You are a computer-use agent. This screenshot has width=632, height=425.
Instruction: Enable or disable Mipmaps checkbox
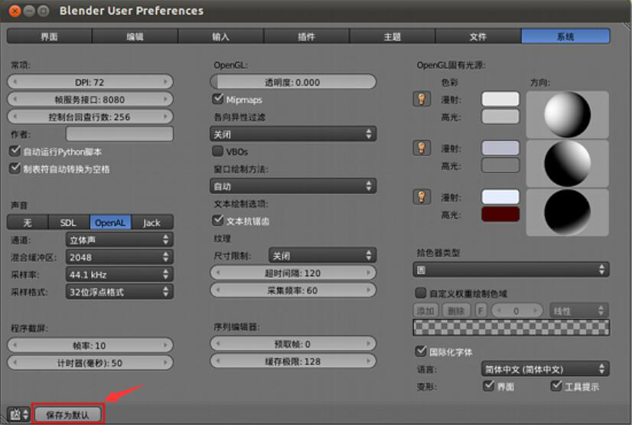pyautogui.click(x=217, y=99)
